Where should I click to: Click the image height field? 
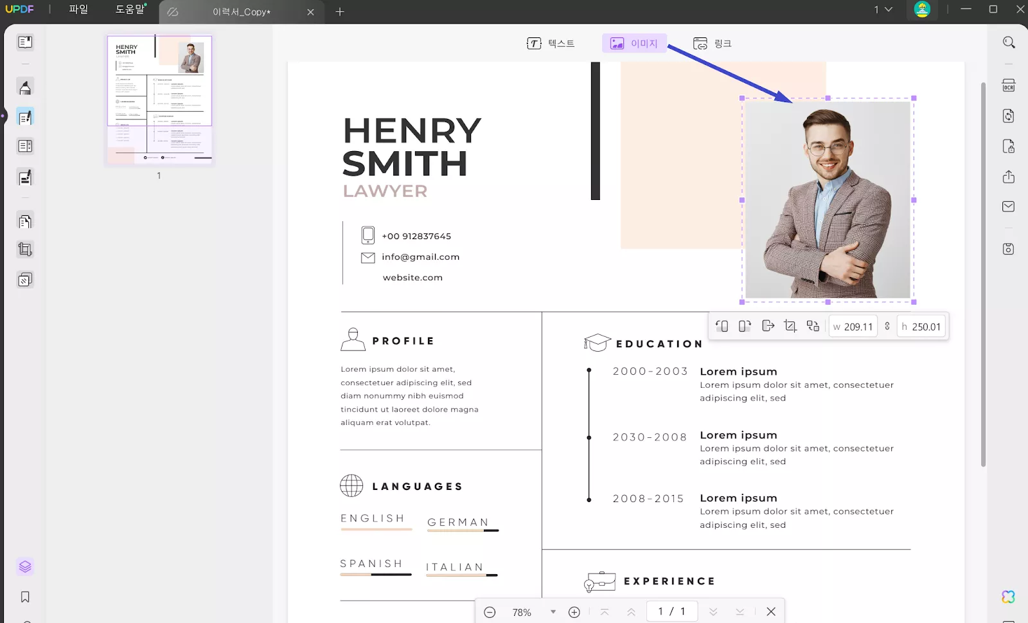[x=921, y=327]
